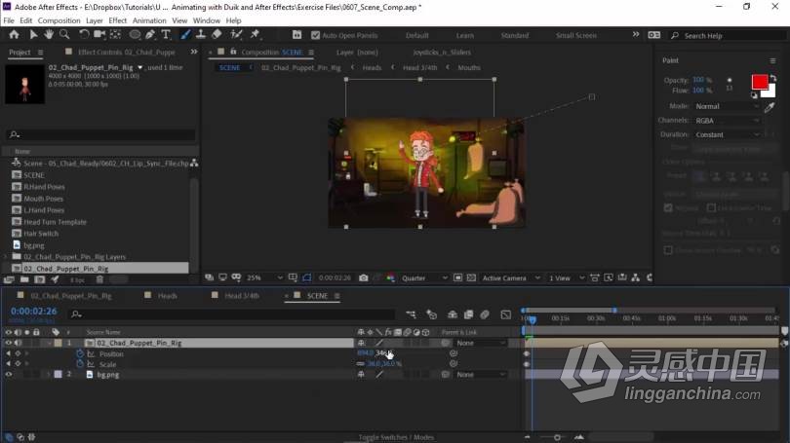Hide the 02_Chad_Puppet_Pin_Rig layer eye
790x443 pixels.
pyautogui.click(x=8, y=343)
